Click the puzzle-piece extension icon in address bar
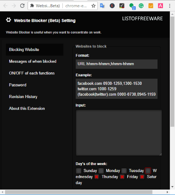175x195 pixels. coord(32,6)
